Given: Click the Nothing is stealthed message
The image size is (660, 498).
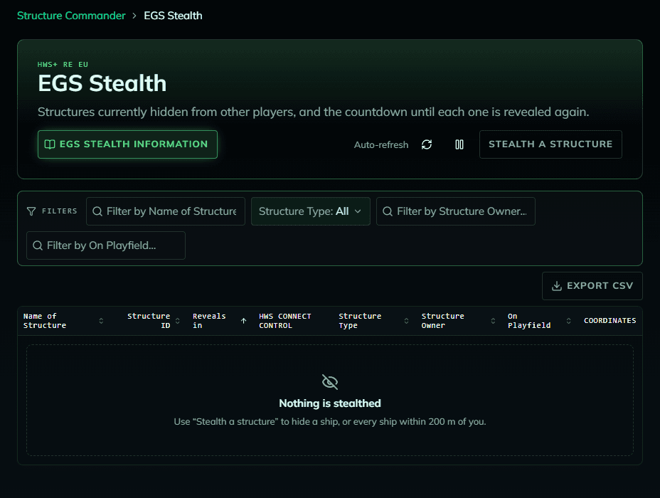Looking at the screenshot, I should tap(330, 403).
